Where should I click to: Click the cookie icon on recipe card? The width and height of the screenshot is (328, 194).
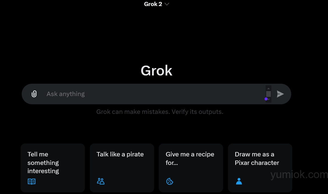tap(170, 181)
